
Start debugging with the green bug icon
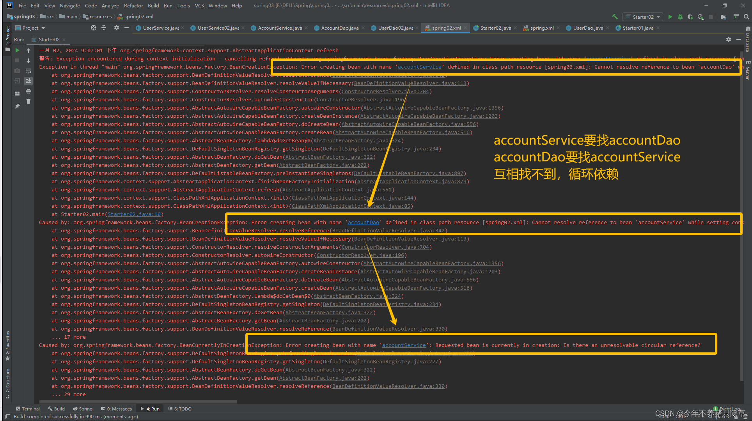[x=680, y=17]
